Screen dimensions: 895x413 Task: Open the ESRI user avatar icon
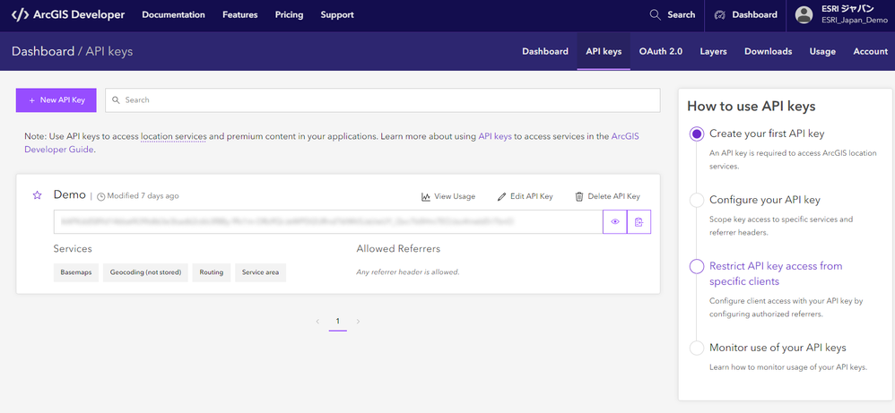[x=804, y=15]
